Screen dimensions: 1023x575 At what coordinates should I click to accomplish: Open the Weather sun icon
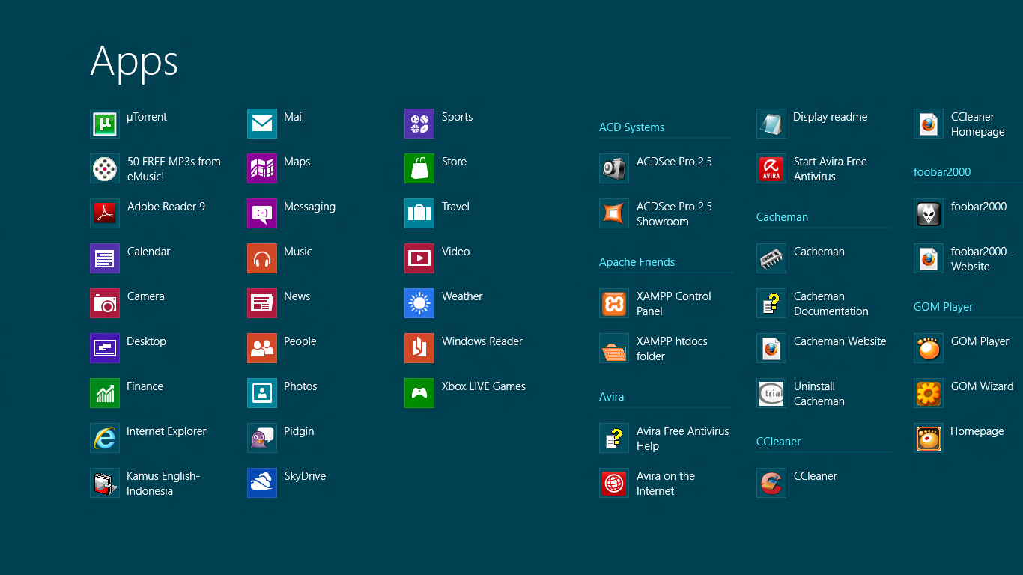point(419,303)
